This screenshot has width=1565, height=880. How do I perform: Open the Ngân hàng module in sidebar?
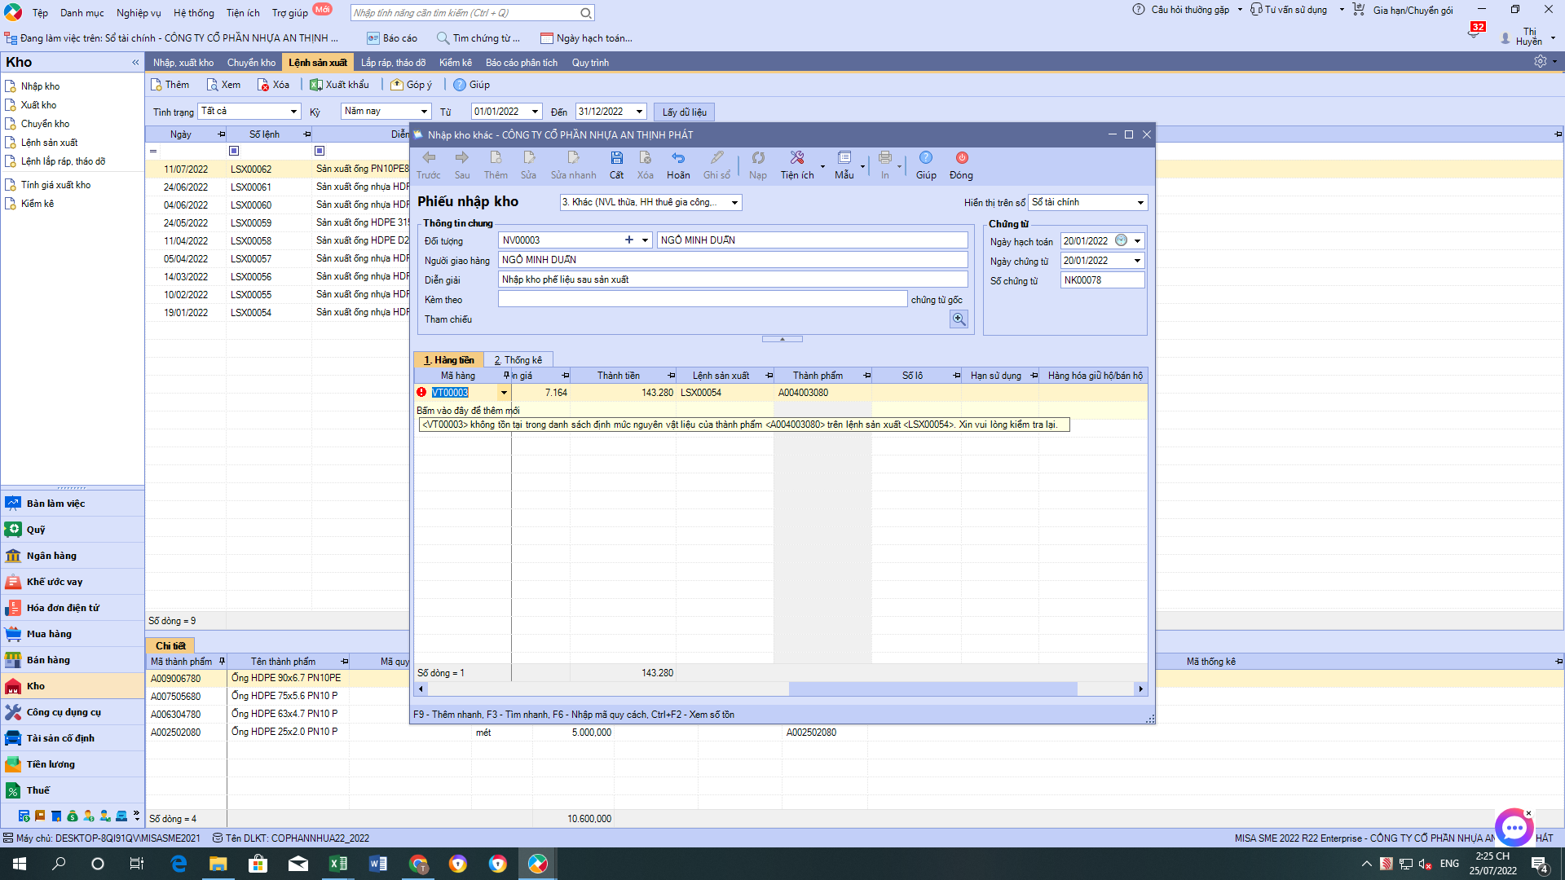(x=73, y=556)
